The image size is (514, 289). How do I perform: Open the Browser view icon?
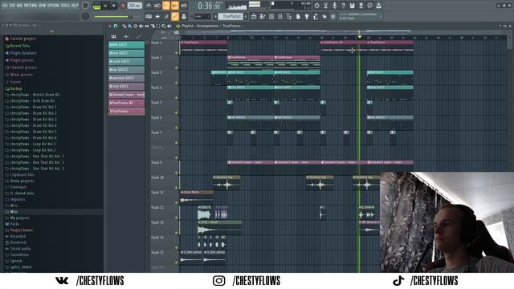[289, 16]
